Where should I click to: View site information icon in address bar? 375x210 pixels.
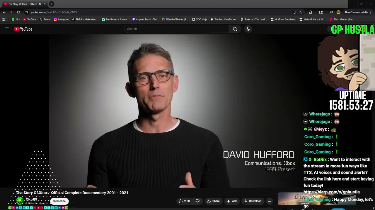(27, 12)
